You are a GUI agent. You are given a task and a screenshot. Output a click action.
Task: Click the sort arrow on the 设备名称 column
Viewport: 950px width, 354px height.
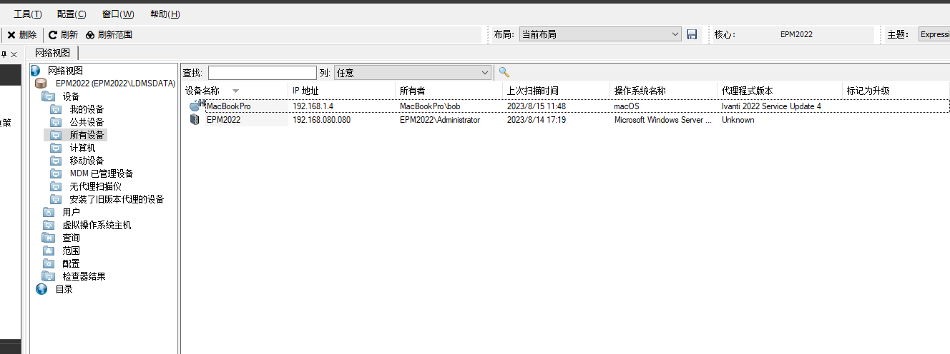pos(235,91)
